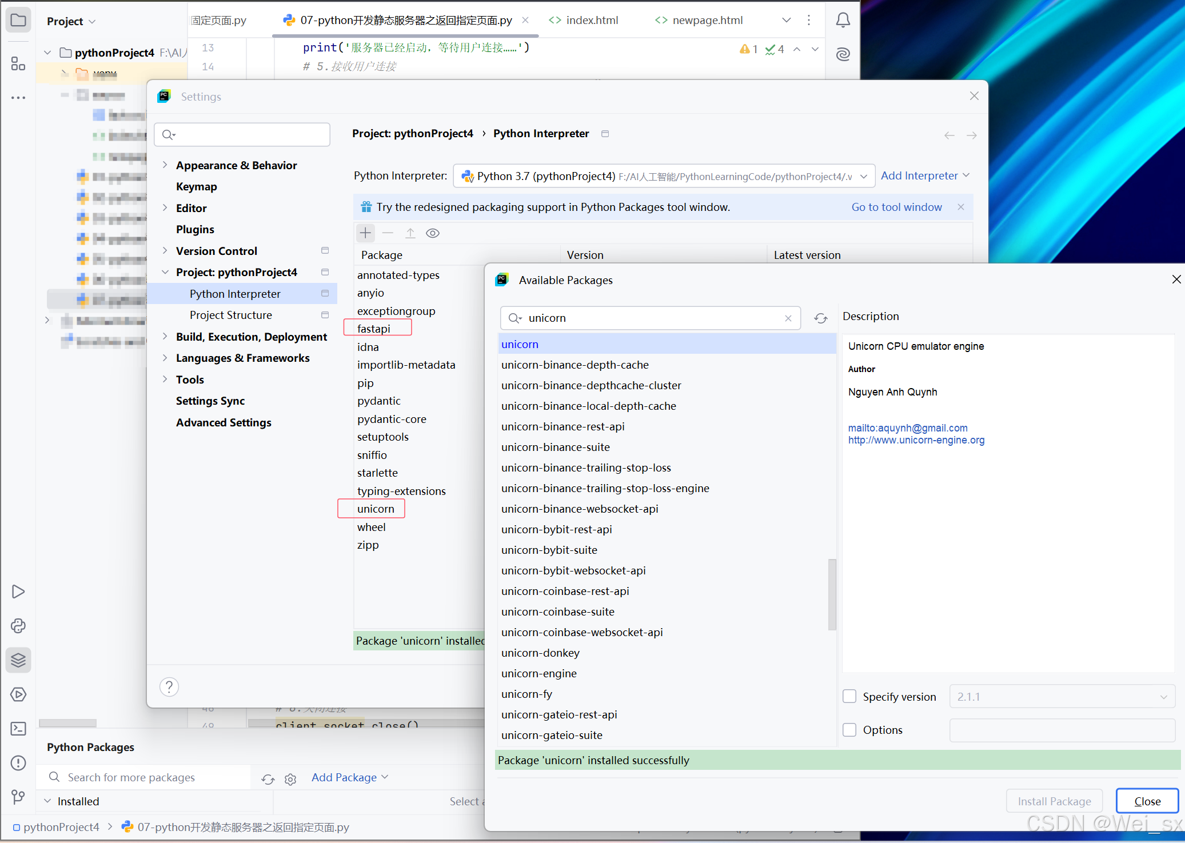1185x843 pixels.
Task: Open the Terminal tool window icon
Action: point(18,729)
